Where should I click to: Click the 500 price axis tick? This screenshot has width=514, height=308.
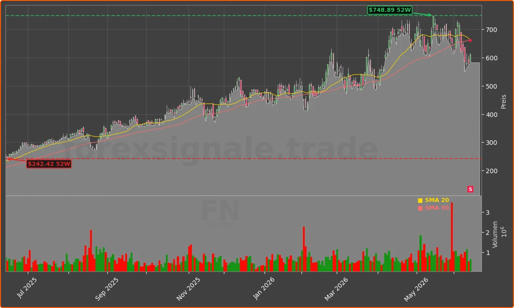491,86
